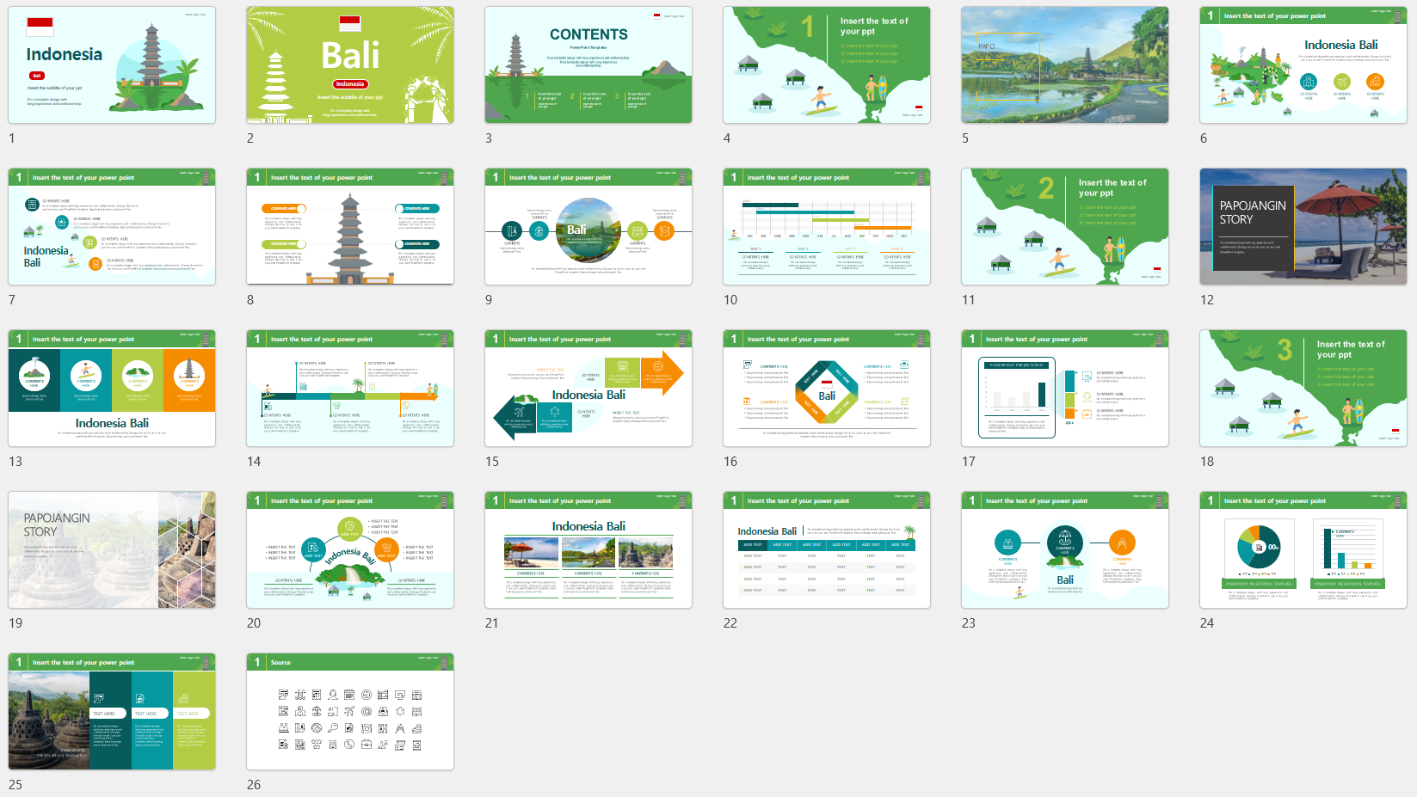Select slide 17 with the bar chart
The width and height of the screenshot is (1417, 797).
pos(1065,389)
